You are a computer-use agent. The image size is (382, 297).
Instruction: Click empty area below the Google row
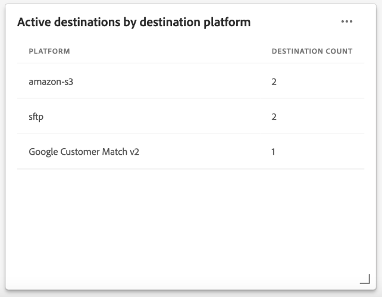(190, 220)
